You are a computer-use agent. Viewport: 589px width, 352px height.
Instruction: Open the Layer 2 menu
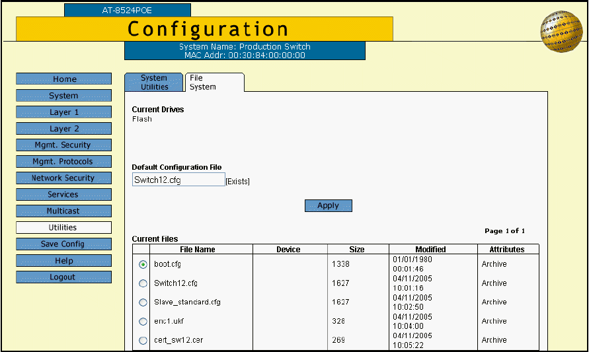(64, 129)
